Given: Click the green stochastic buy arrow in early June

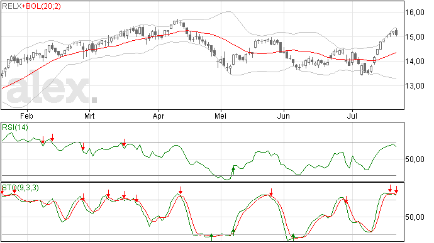Looking at the screenshot, I should (293, 237).
